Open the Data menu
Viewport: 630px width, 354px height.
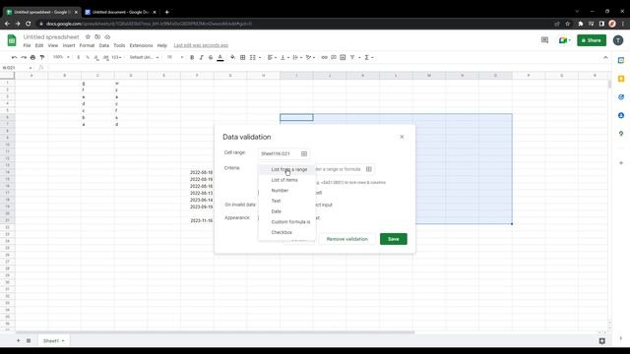tap(104, 46)
